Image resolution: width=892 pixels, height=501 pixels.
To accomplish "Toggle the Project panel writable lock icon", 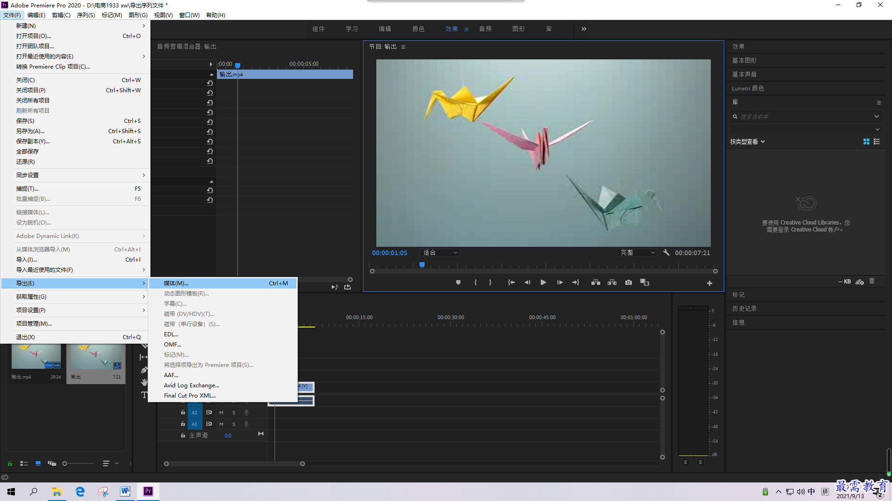I will (x=10, y=463).
